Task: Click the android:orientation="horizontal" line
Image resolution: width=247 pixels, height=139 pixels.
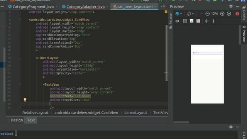Action: tap(71, 69)
